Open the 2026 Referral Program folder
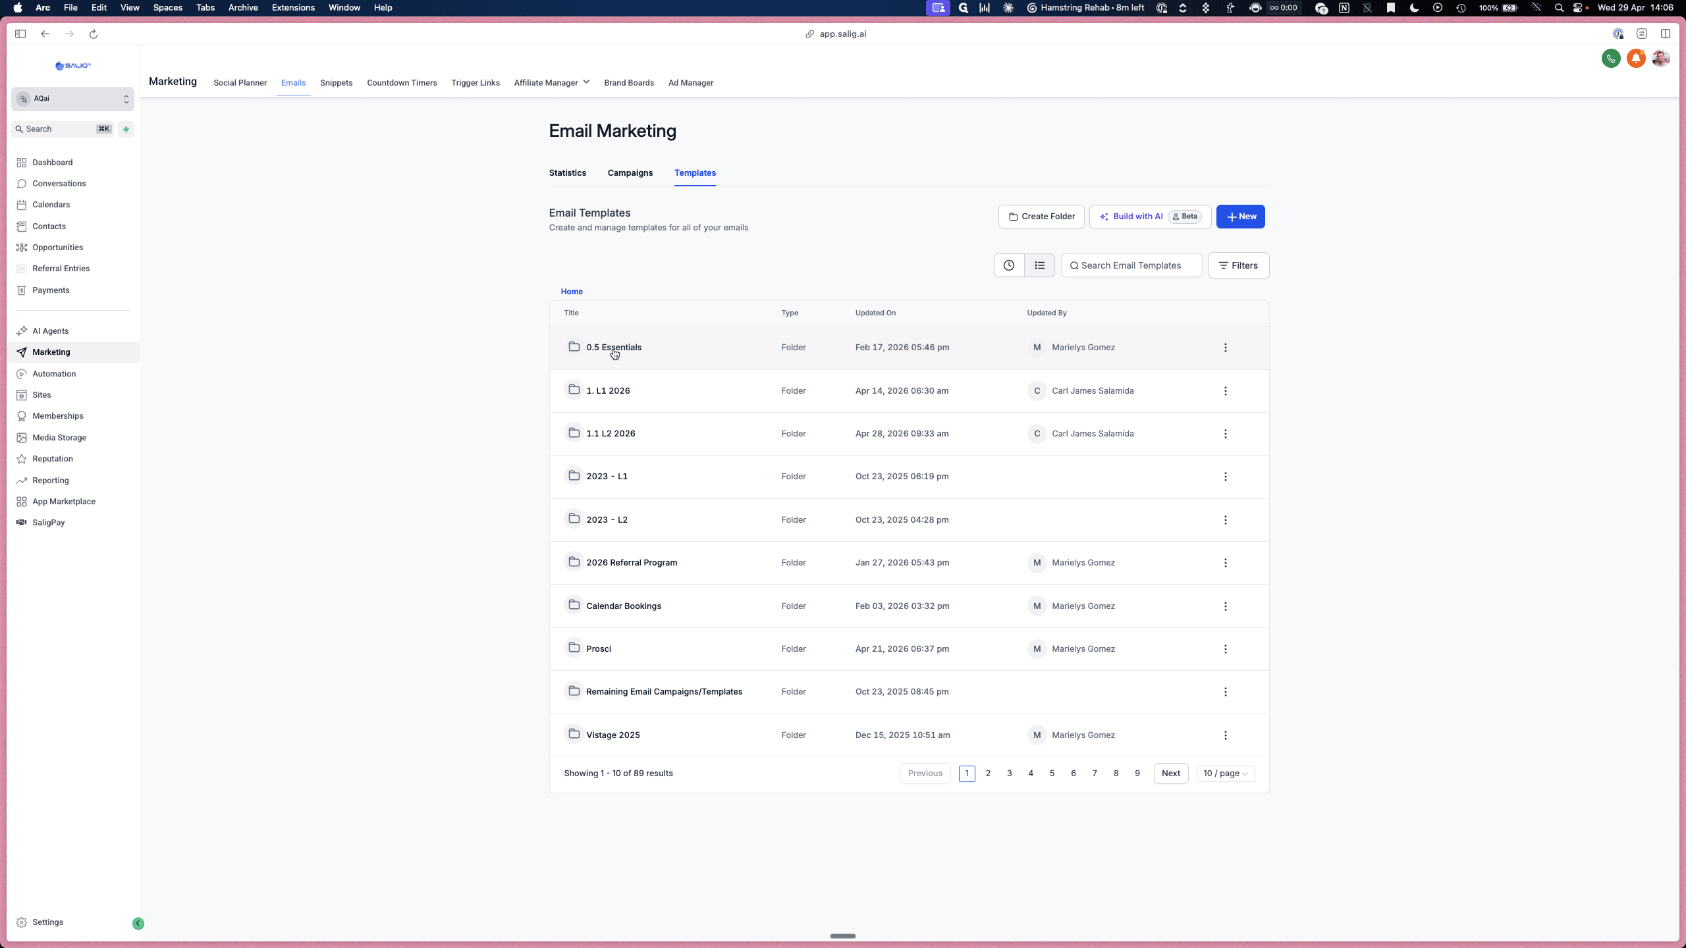 click(x=631, y=562)
